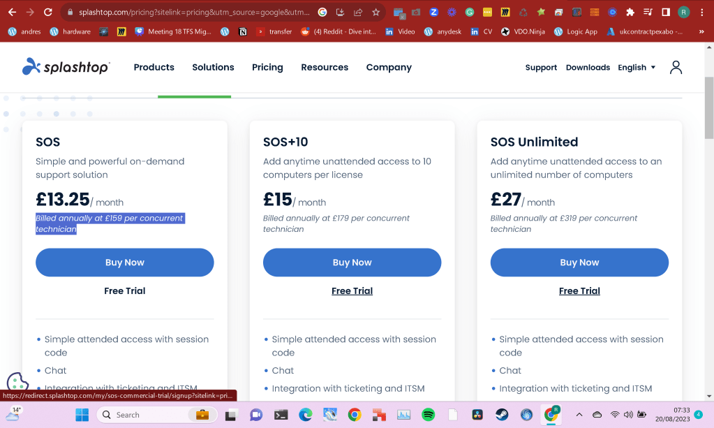714x428 pixels.
Task: Click the share page icon in address bar
Action: [x=358, y=13]
